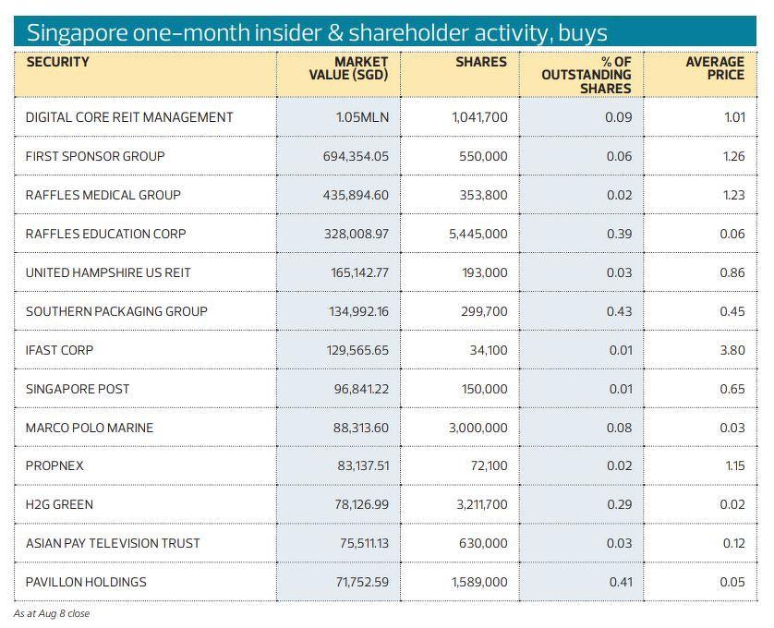Select the H2G GREEN security name
The height and width of the screenshot is (628, 774).
click(x=59, y=504)
